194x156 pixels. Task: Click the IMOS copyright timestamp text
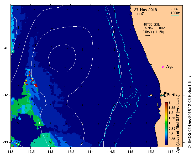pos(190,112)
